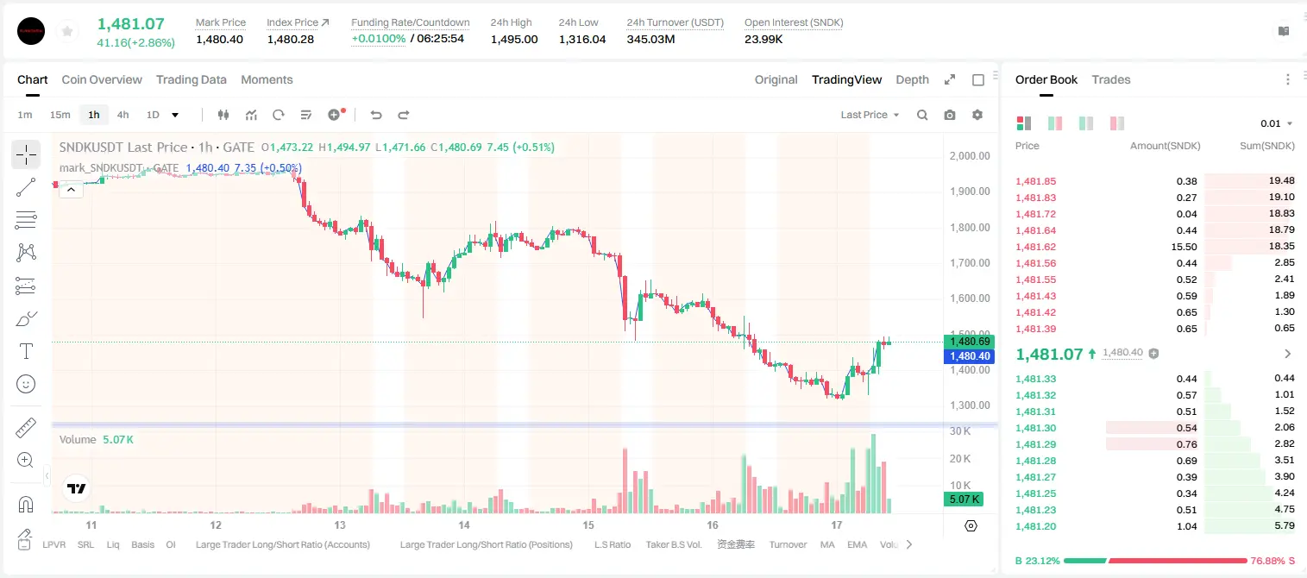Open chart settings gear icon

(x=977, y=115)
